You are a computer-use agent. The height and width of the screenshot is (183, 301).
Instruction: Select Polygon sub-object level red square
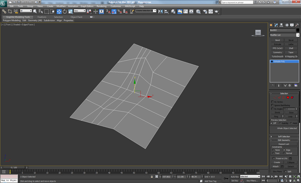[x=288, y=97]
